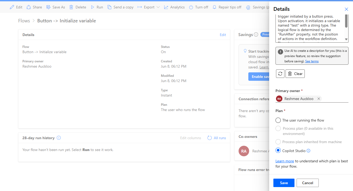Screen dimensions: 353x191
Task: Remove Reshmee Auckloo from Primary owner
Action: tap(319, 99)
